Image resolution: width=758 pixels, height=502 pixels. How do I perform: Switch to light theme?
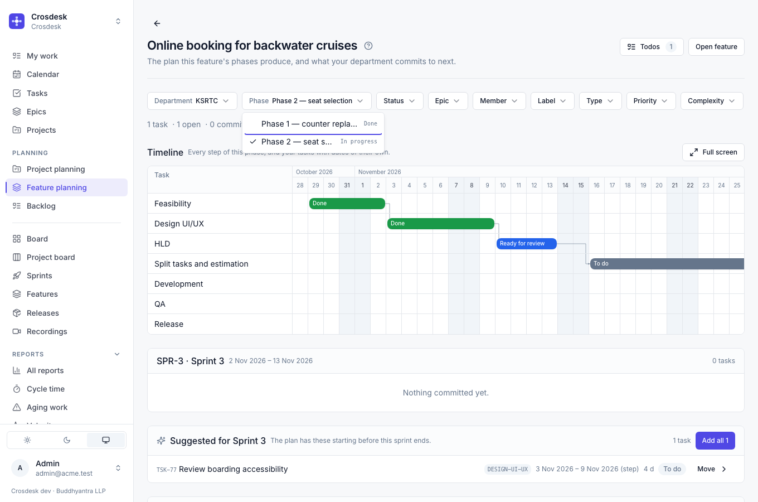tap(27, 440)
